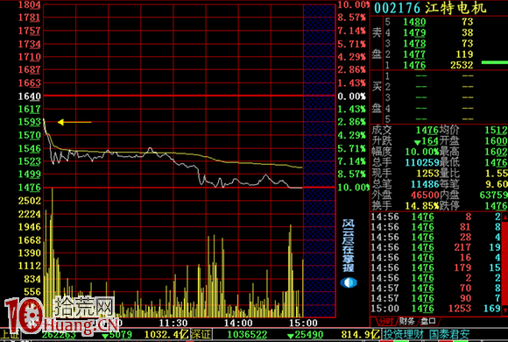
Task: Click the green bar beside sell level 1
Action: (495, 62)
